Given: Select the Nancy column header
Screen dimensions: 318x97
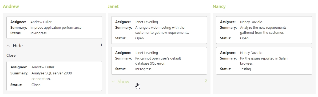Looking at the screenshot, I should tap(219, 6).
